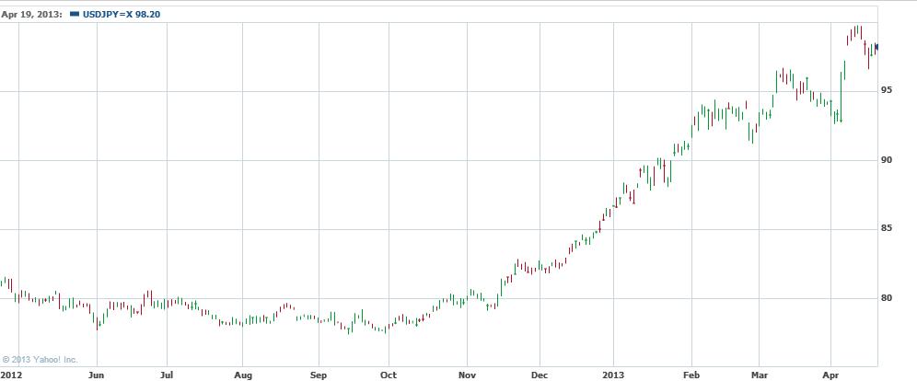Click the Oct month axis label
This screenshot has height=381, width=917.
pyautogui.click(x=389, y=375)
